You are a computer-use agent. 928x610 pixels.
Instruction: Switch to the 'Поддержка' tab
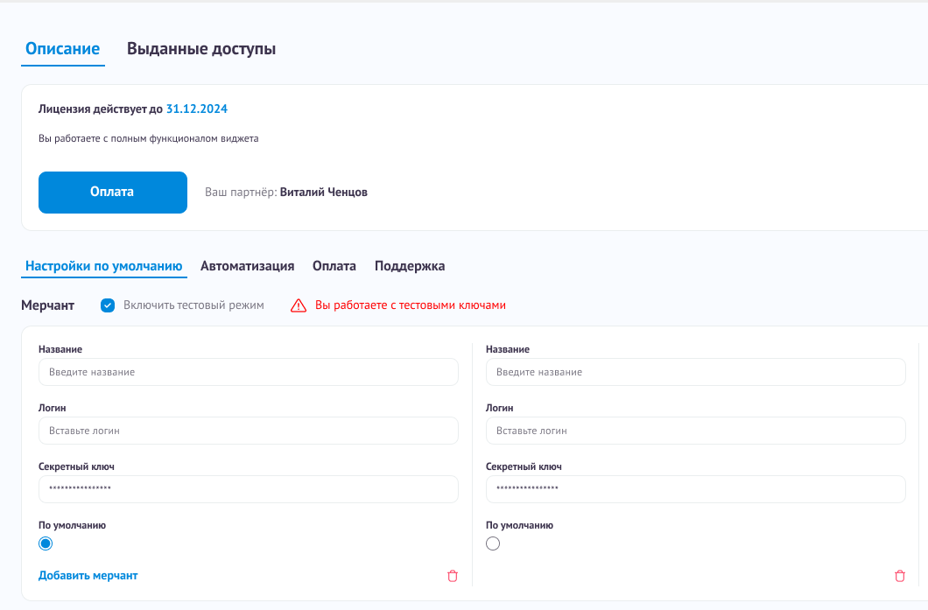tap(410, 266)
